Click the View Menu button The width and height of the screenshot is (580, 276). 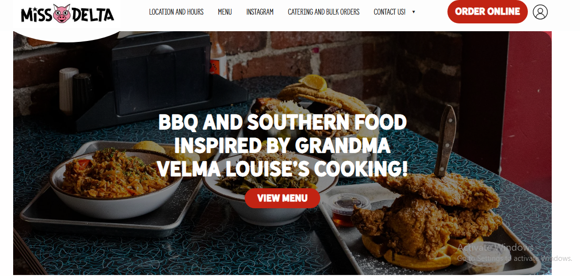[x=282, y=198]
